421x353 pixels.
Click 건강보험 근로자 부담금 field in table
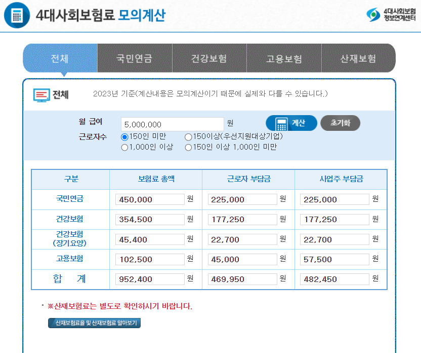242,220
